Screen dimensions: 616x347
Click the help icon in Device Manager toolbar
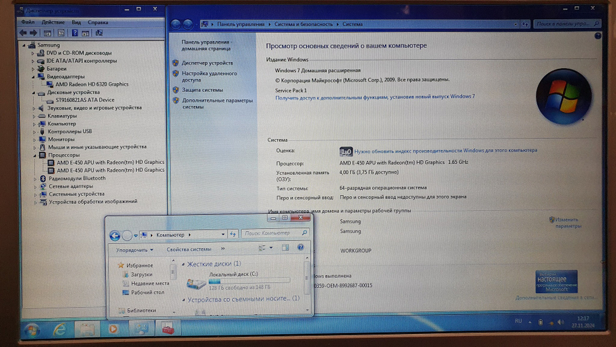[75, 33]
